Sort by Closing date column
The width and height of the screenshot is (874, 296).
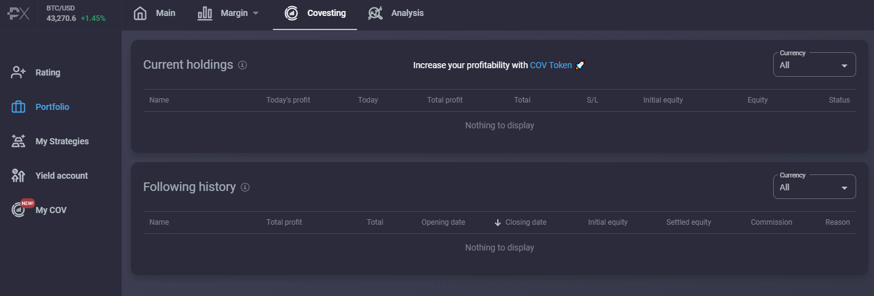point(526,222)
